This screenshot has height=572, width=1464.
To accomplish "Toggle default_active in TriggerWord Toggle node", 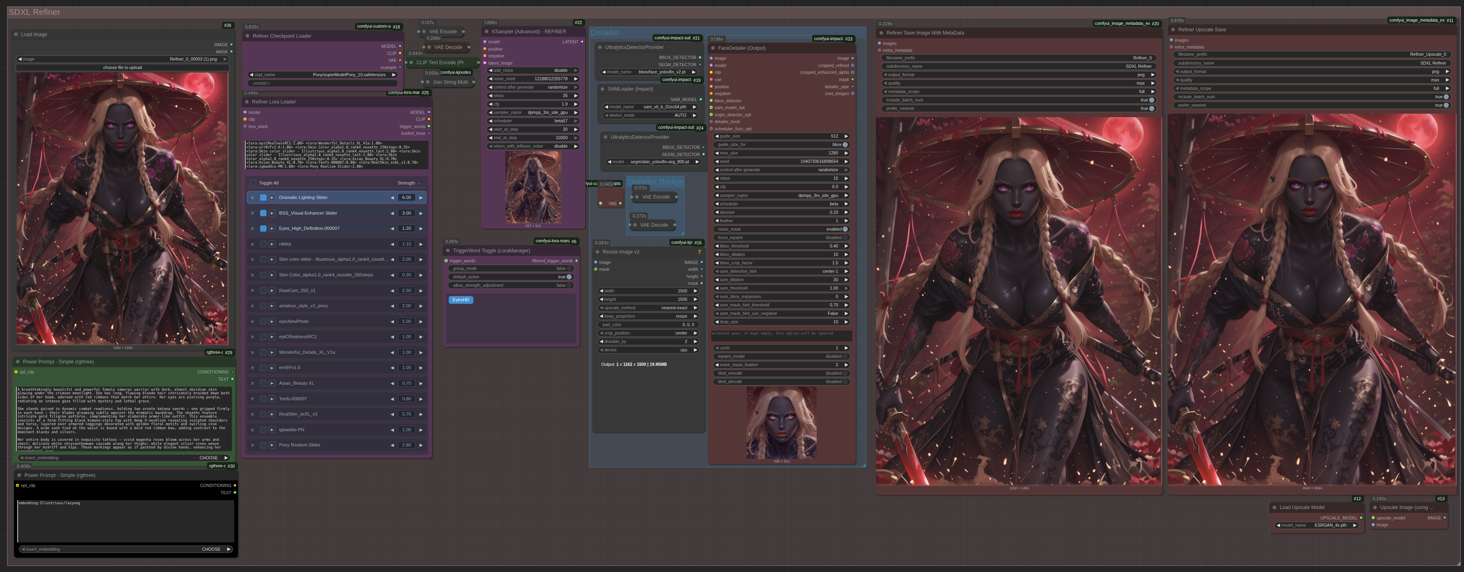I will (x=568, y=277).
